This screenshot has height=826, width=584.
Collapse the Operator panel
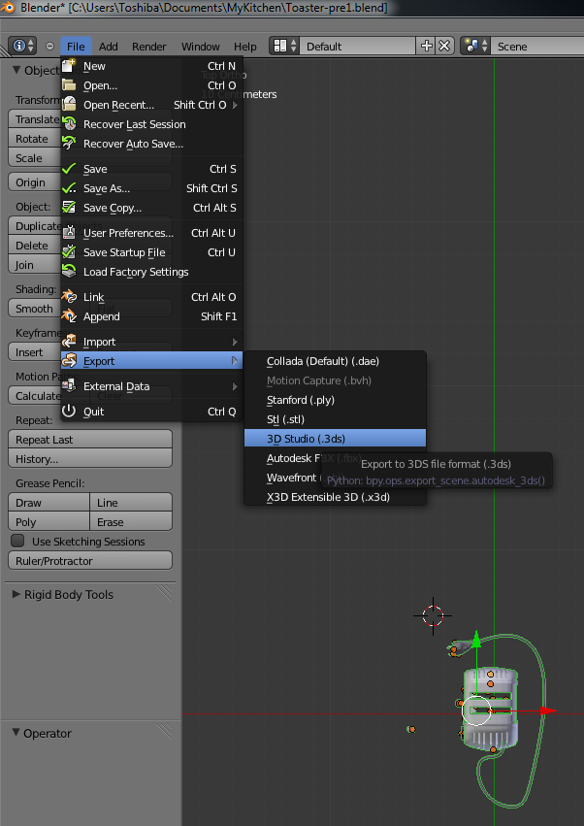coord(16,733)
